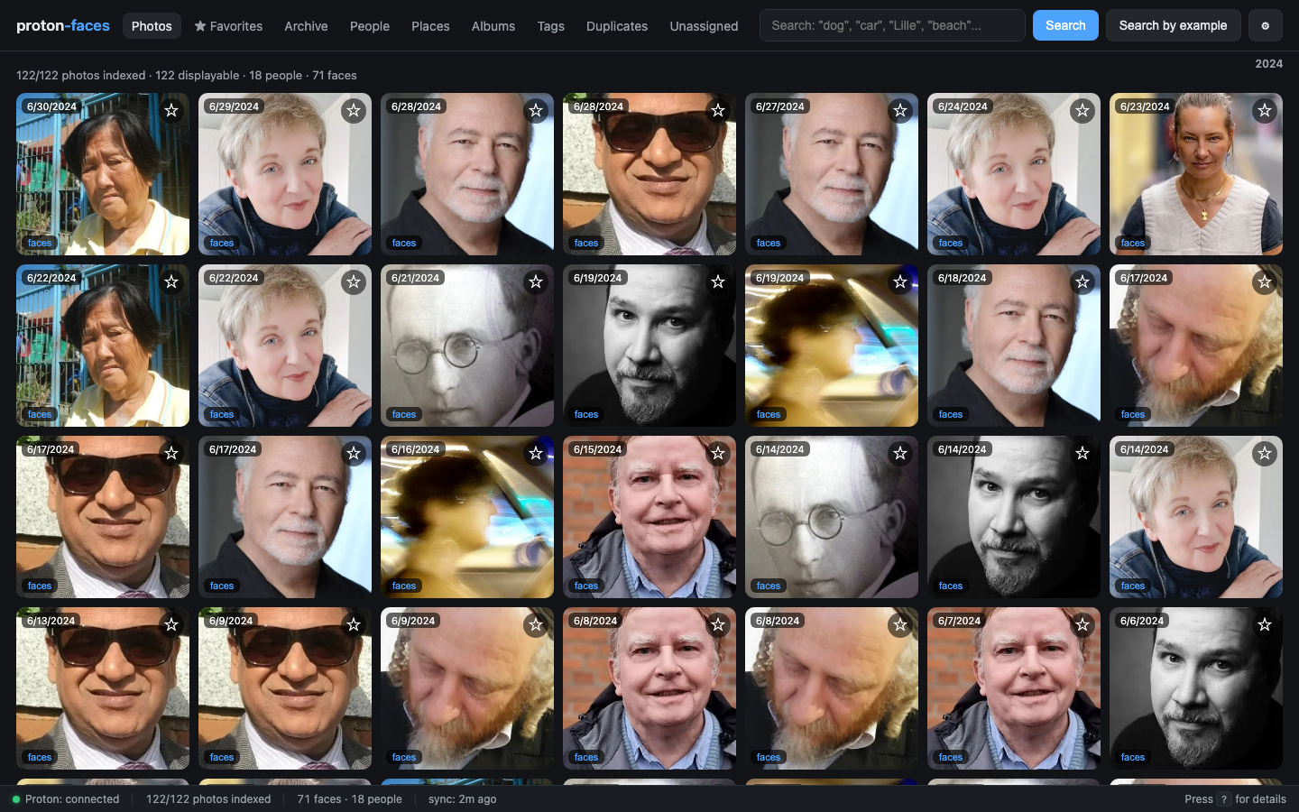
Task: Click "122/122 photos indexed" in the status bar
Action: coord(208,799)
